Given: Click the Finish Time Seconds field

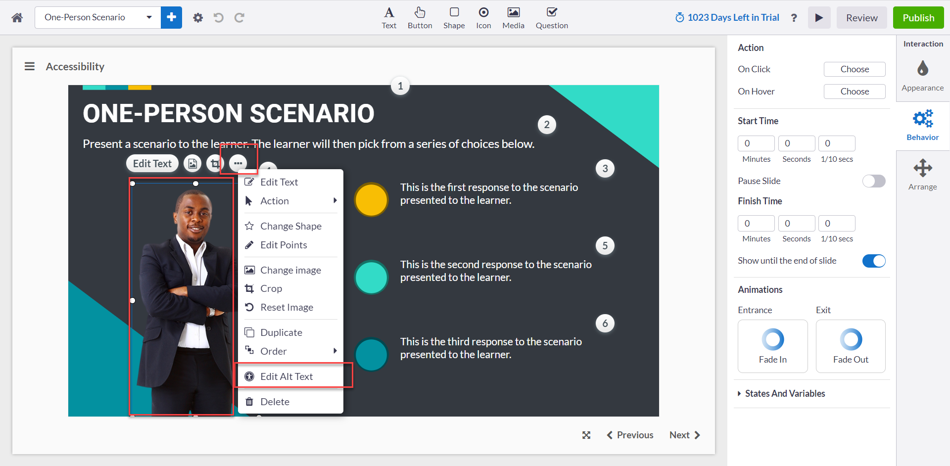Looking at the screenshot, I should [797, 223].
